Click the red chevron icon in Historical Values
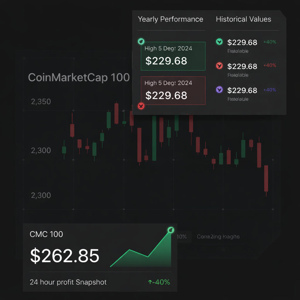 point(219,66)
